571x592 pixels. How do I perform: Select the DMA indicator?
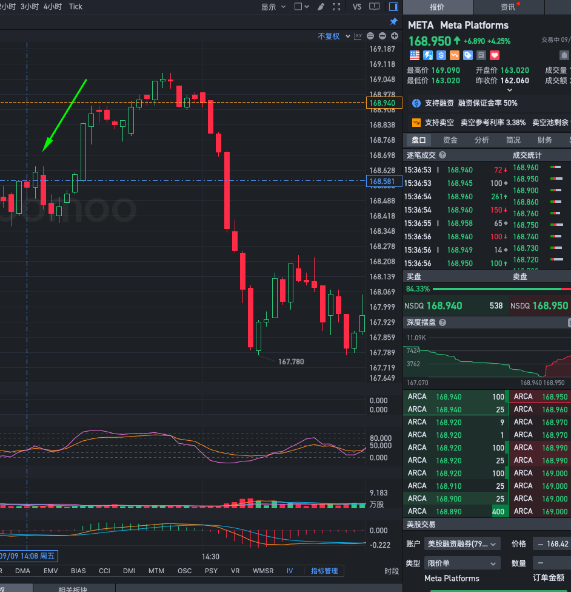click(22, 571)
